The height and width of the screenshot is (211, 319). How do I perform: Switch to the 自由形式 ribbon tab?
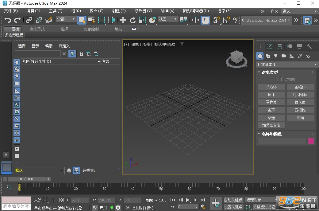(37, 29)
